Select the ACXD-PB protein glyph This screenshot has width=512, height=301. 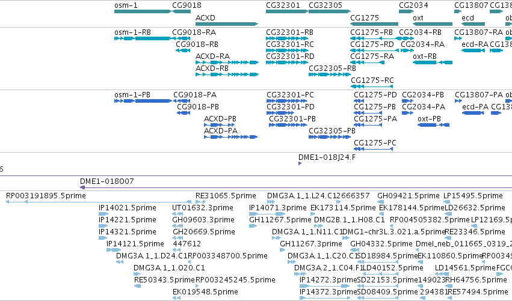[219, 125]
